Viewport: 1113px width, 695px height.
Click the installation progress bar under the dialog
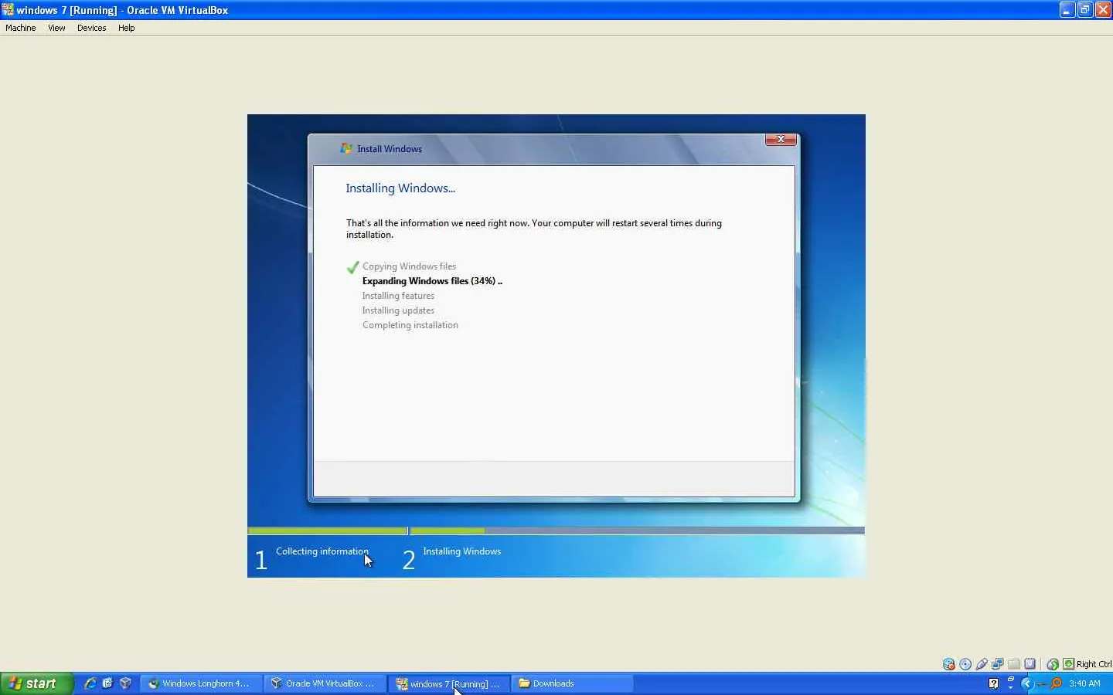(x=556, y=531)
